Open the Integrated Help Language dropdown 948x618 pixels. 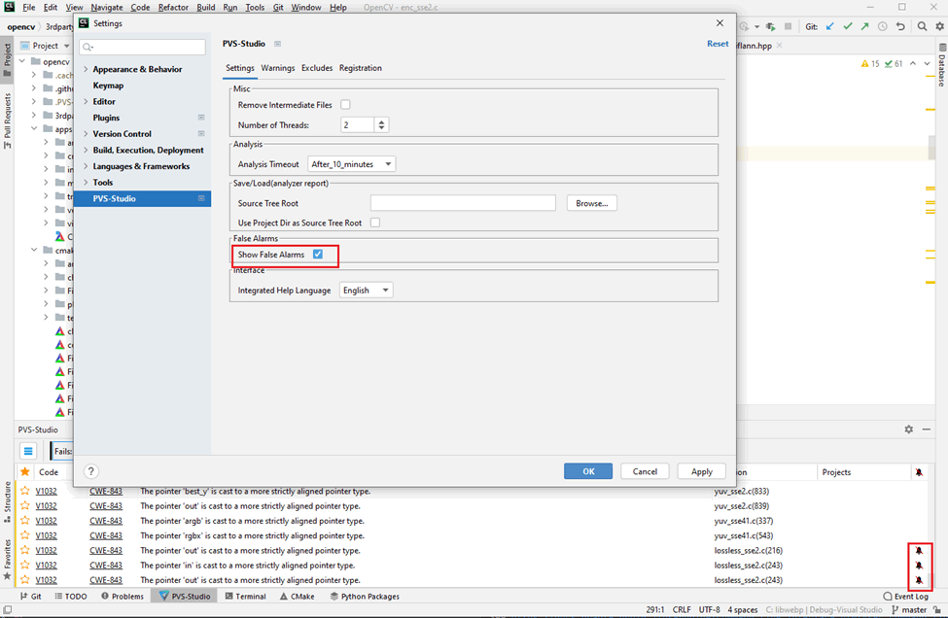coord(366,290)
